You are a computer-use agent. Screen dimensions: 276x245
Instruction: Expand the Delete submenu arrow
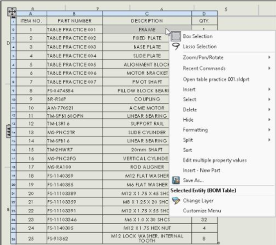pos(270,109)
